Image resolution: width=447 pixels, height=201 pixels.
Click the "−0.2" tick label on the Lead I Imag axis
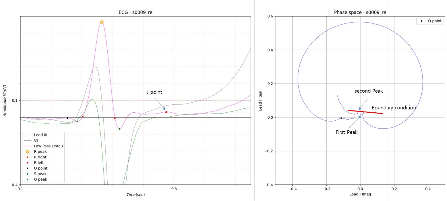(x=326, y=189)
